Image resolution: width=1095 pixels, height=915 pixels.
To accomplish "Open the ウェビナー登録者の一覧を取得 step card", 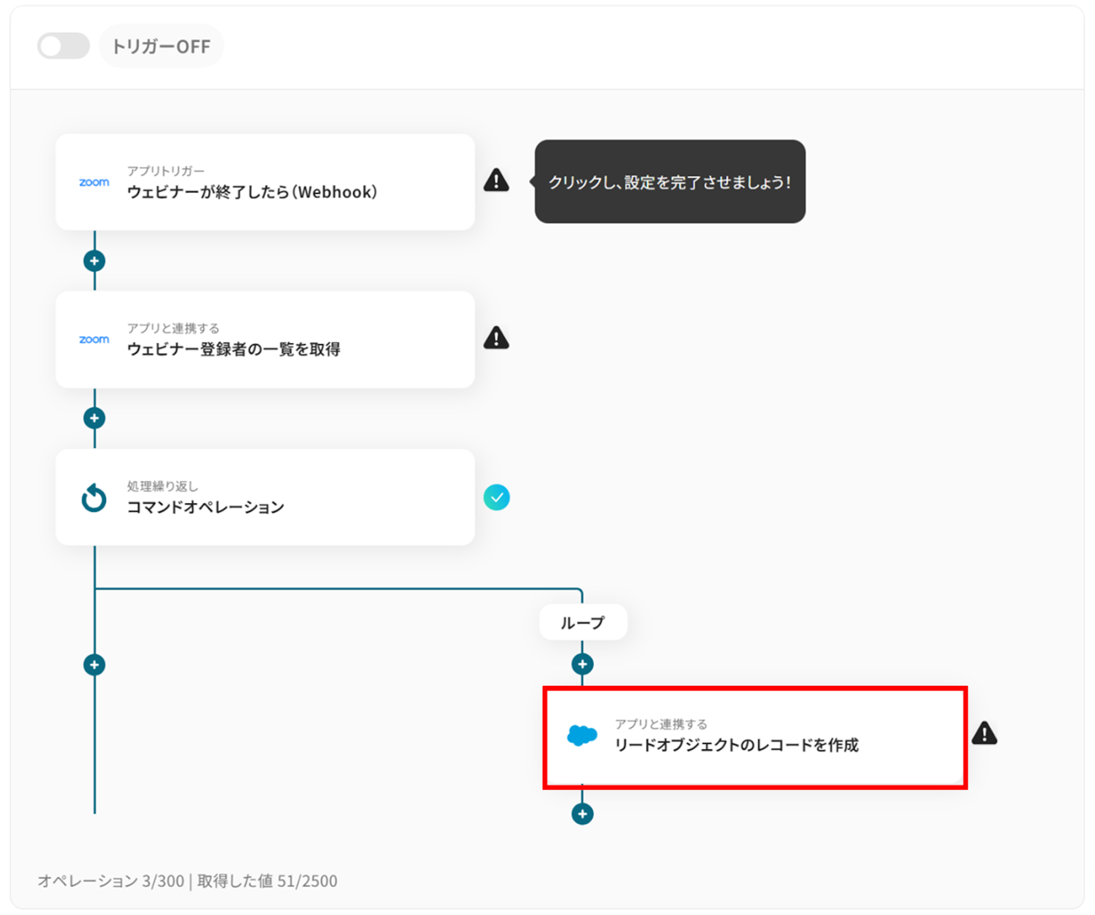I will (x=265, y=339).
